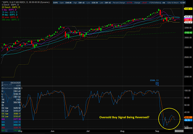Click the yellow 3588.11 price axis tag
The height and width of the screenshot is (134, 193).
pyautogui.click(x=188, y=9)
